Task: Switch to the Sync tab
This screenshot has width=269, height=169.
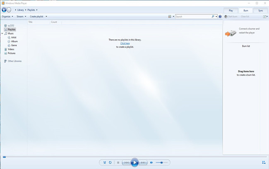Action: [261, 10]
